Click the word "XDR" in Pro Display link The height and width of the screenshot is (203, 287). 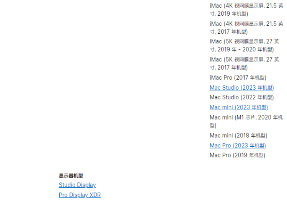point(95,195)
